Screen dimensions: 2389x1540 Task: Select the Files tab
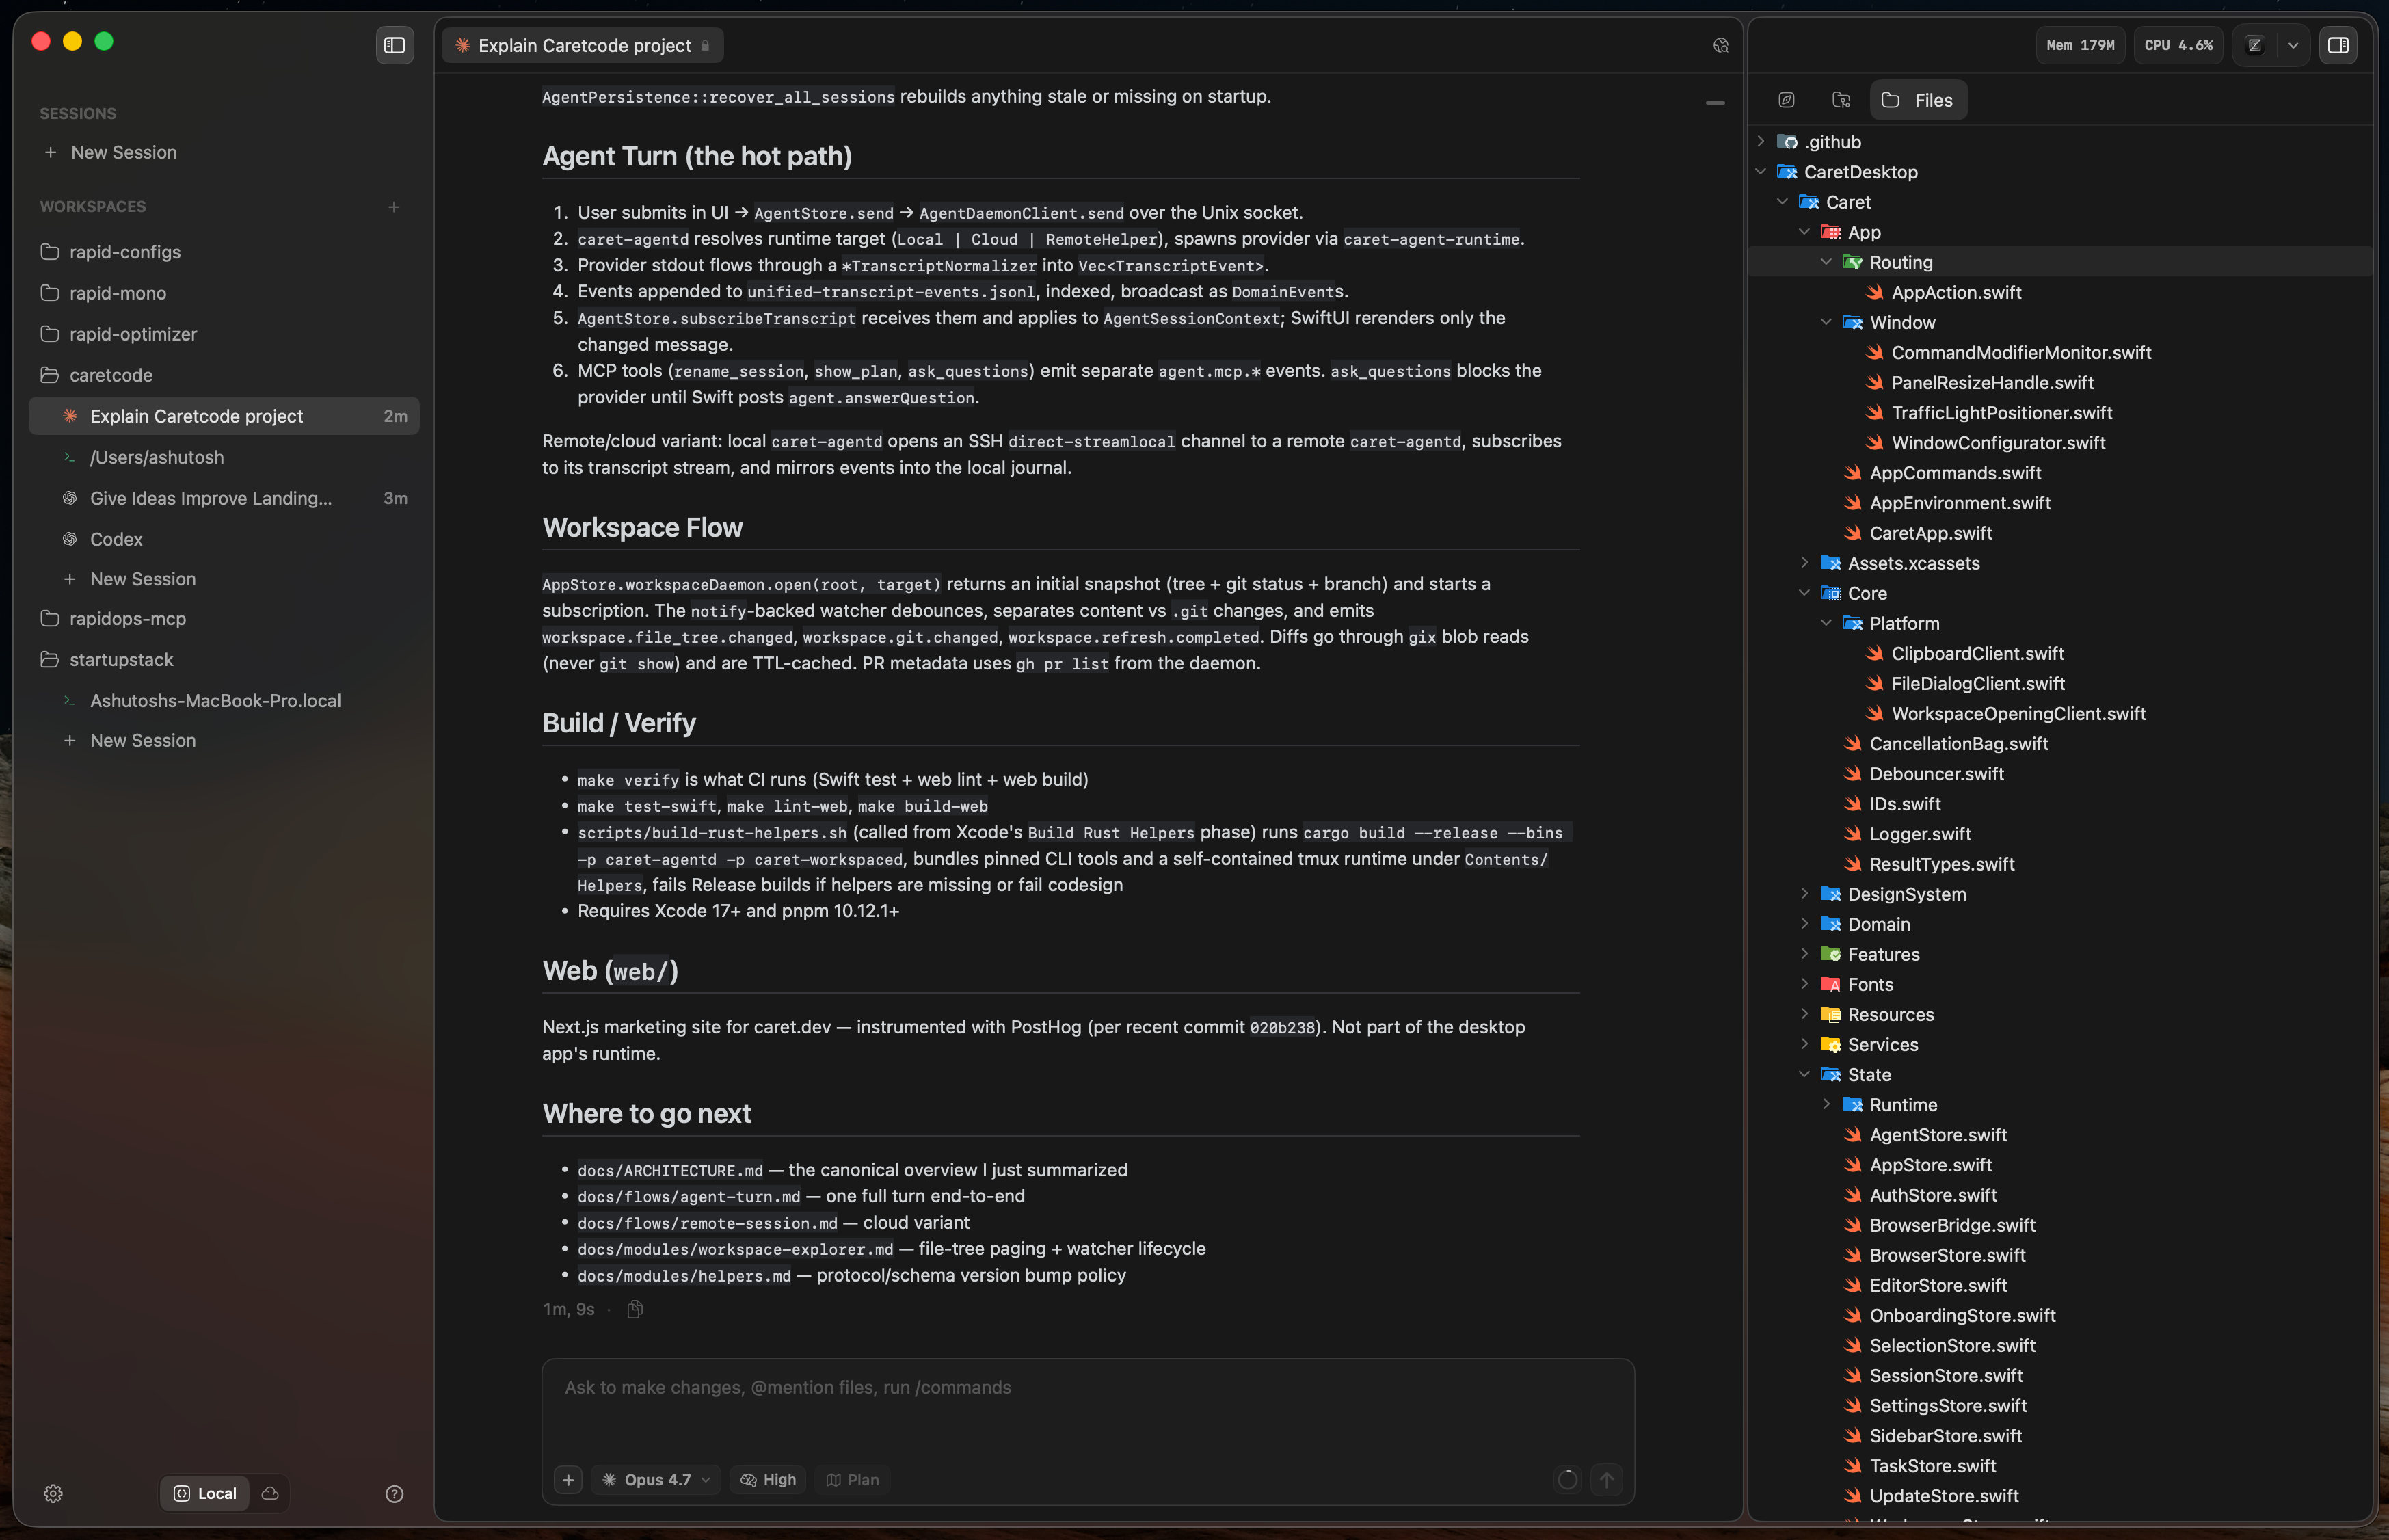1918,100
